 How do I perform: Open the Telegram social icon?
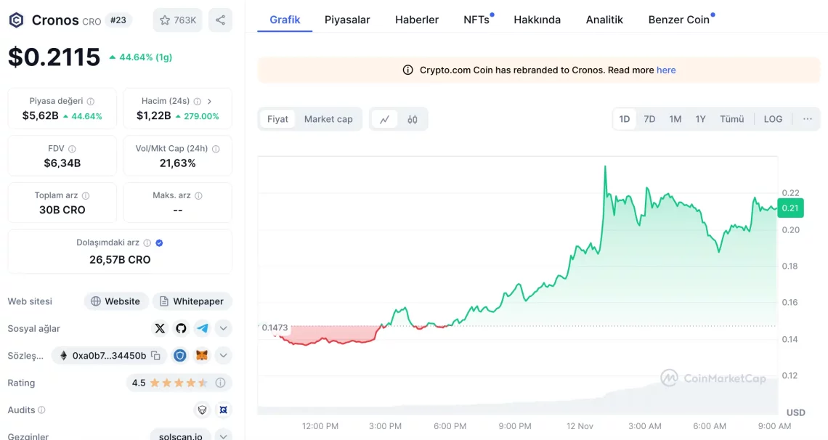click(202, 328)
